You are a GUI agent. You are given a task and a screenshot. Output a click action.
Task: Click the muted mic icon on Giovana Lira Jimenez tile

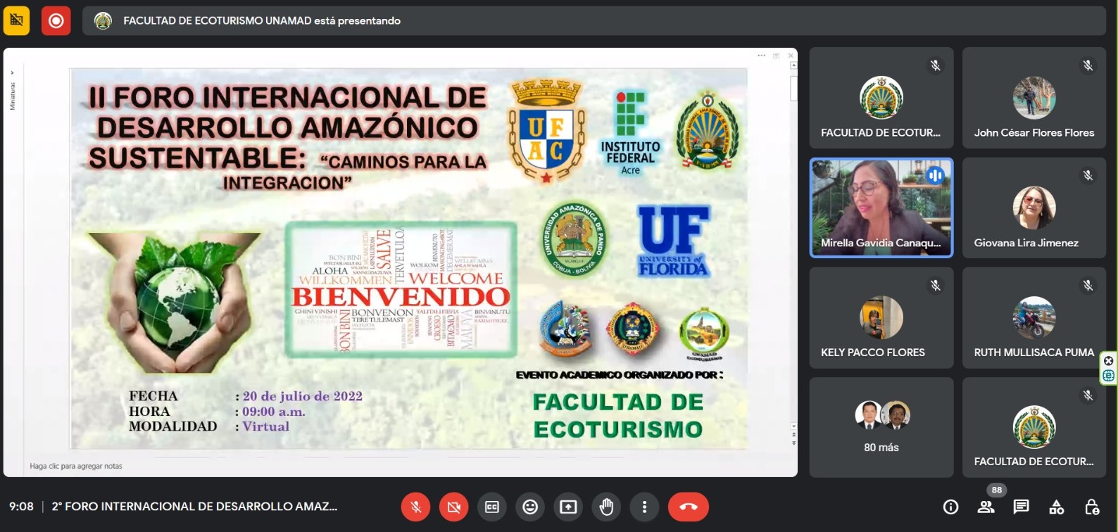(x=1088, y=175)
